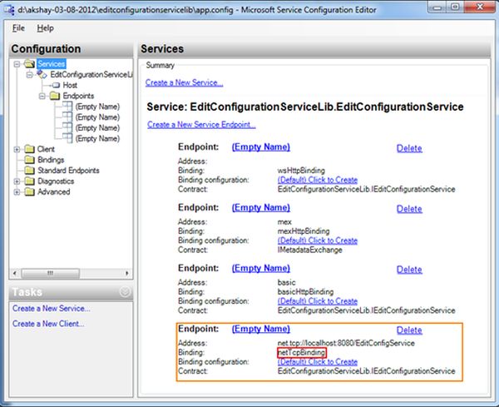Delete the mex endpoint
Screen dimensions: 499x407
409,209
